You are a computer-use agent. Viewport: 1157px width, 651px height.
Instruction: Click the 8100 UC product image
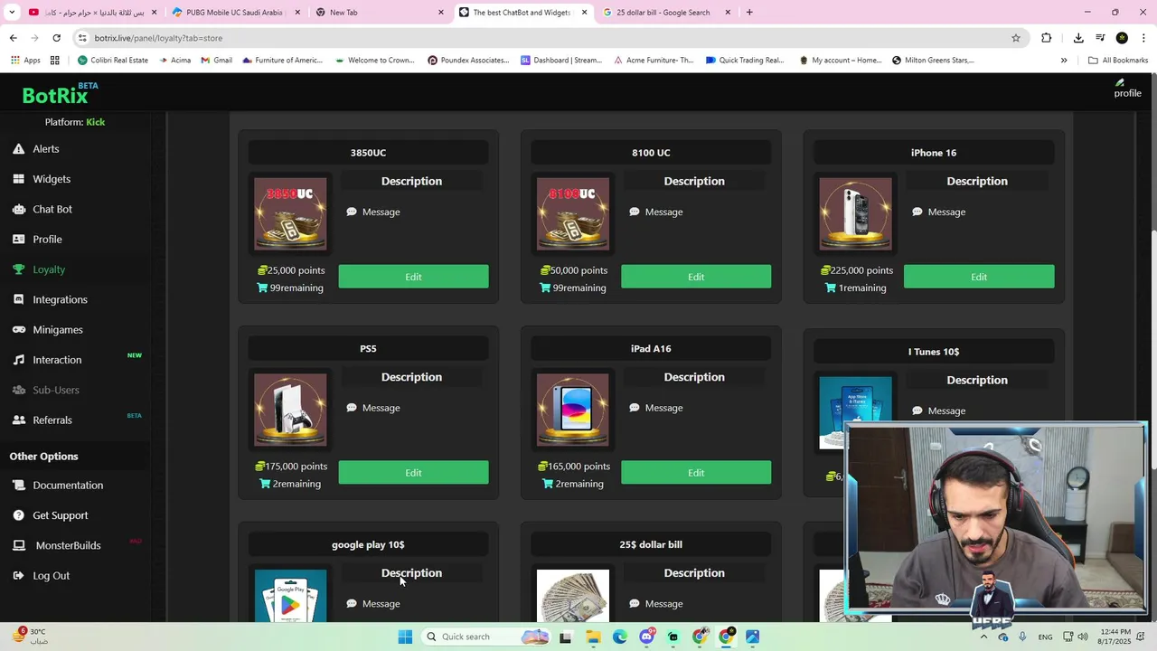coord(573,214)
